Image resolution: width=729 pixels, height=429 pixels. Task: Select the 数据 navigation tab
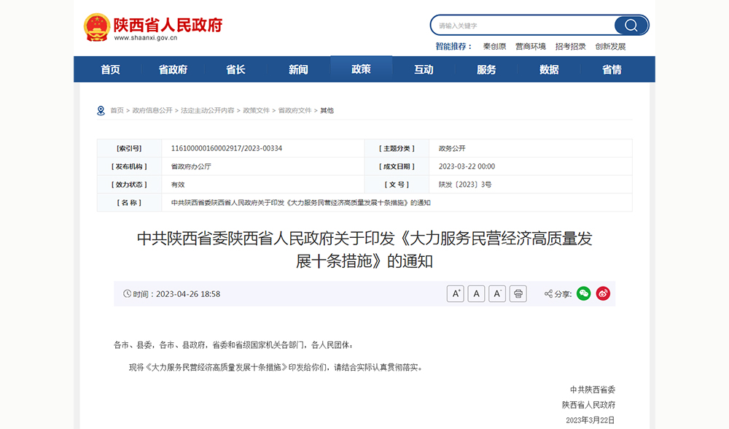point(549,69)
